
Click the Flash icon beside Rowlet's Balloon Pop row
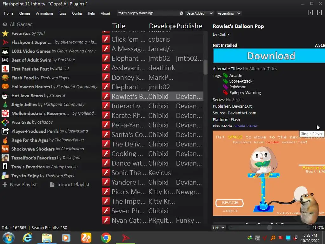point(106,97)
